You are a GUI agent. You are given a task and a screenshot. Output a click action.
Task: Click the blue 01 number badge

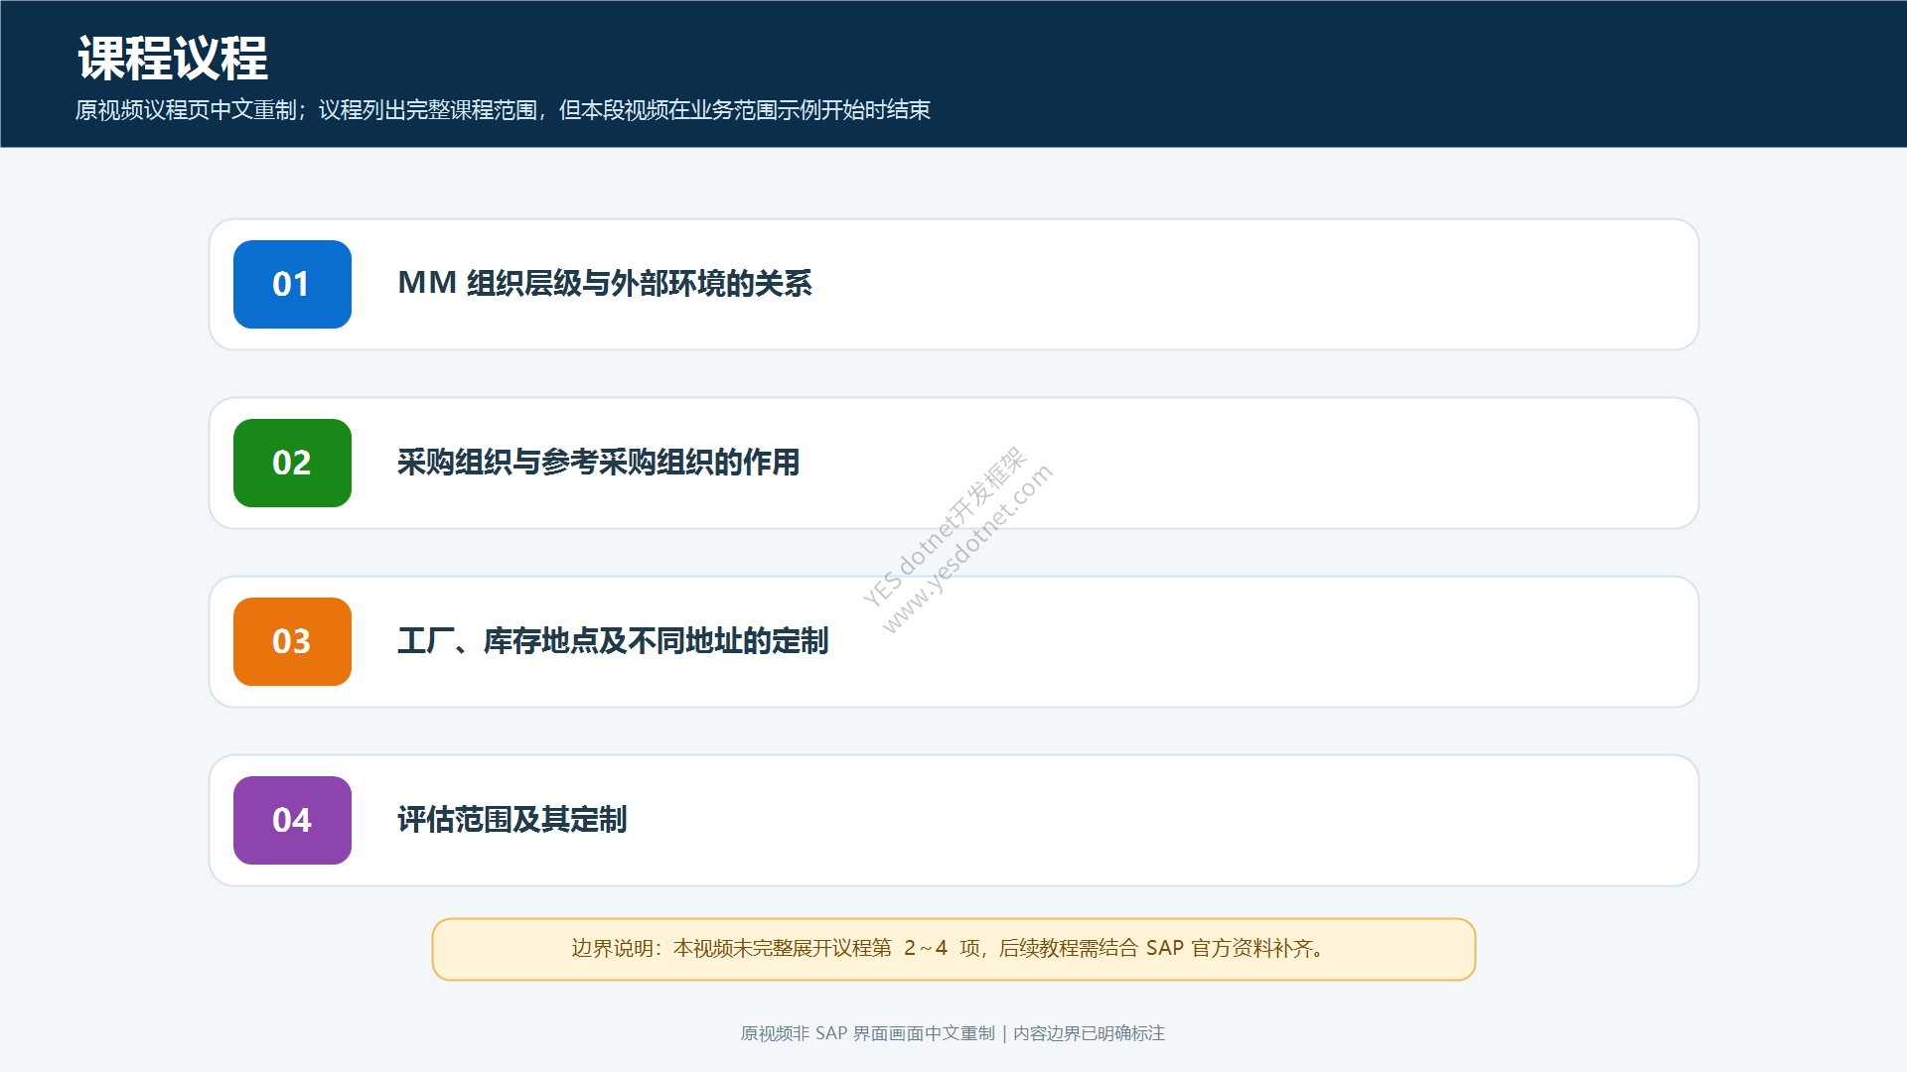tap(292, 284)
